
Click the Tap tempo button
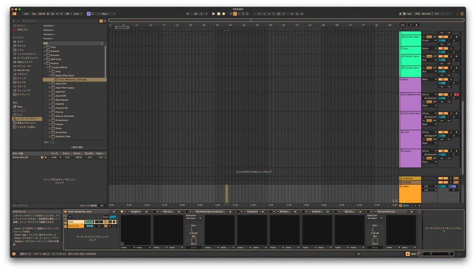click(34, 13)
